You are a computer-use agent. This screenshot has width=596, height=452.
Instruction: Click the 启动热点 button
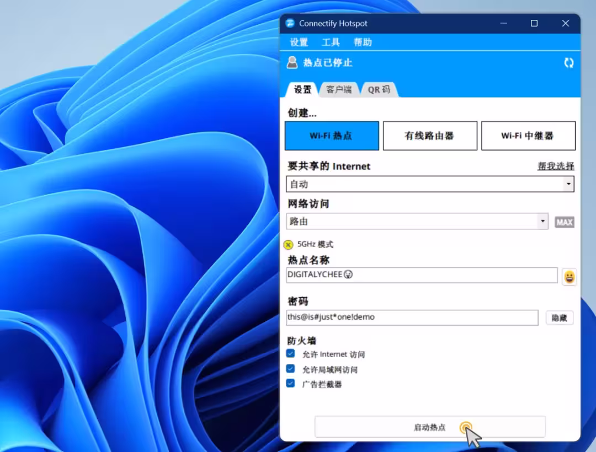[430, 427]
